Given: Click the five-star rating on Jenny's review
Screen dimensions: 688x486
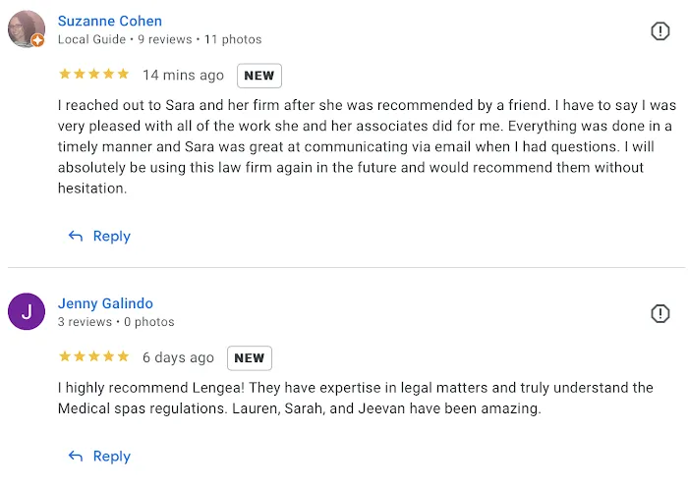Looking at the screenshot, I should (x=93, y=357).
